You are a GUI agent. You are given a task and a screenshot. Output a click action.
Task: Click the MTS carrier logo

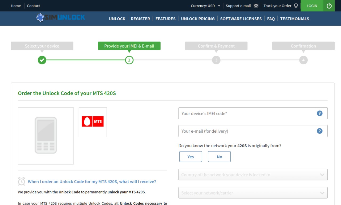[x=93, y=122]
